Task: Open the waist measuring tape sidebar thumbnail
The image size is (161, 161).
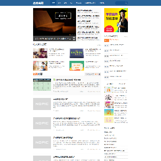Action: (x=109, y=105)
